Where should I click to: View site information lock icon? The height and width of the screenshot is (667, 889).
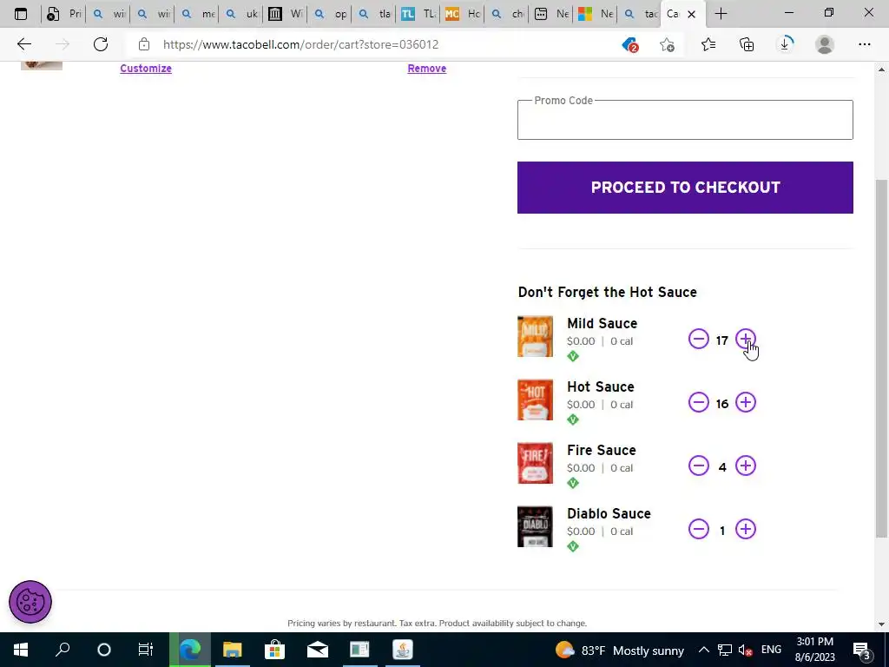pyautogui.click(x=144, y=44)
